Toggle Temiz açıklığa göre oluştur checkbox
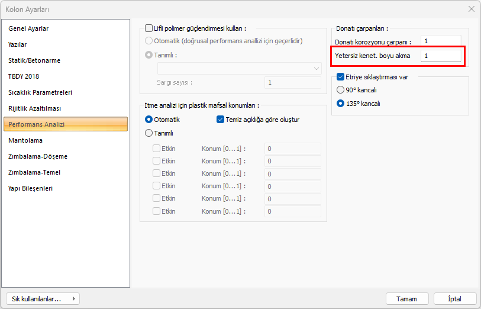Image resolution: width=481 pixels, height=309 pixels. pyautogui.click(x=221, y=120)
